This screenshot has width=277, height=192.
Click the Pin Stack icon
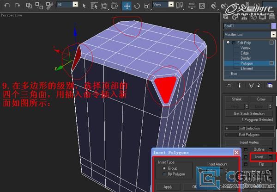coord(228,86)
